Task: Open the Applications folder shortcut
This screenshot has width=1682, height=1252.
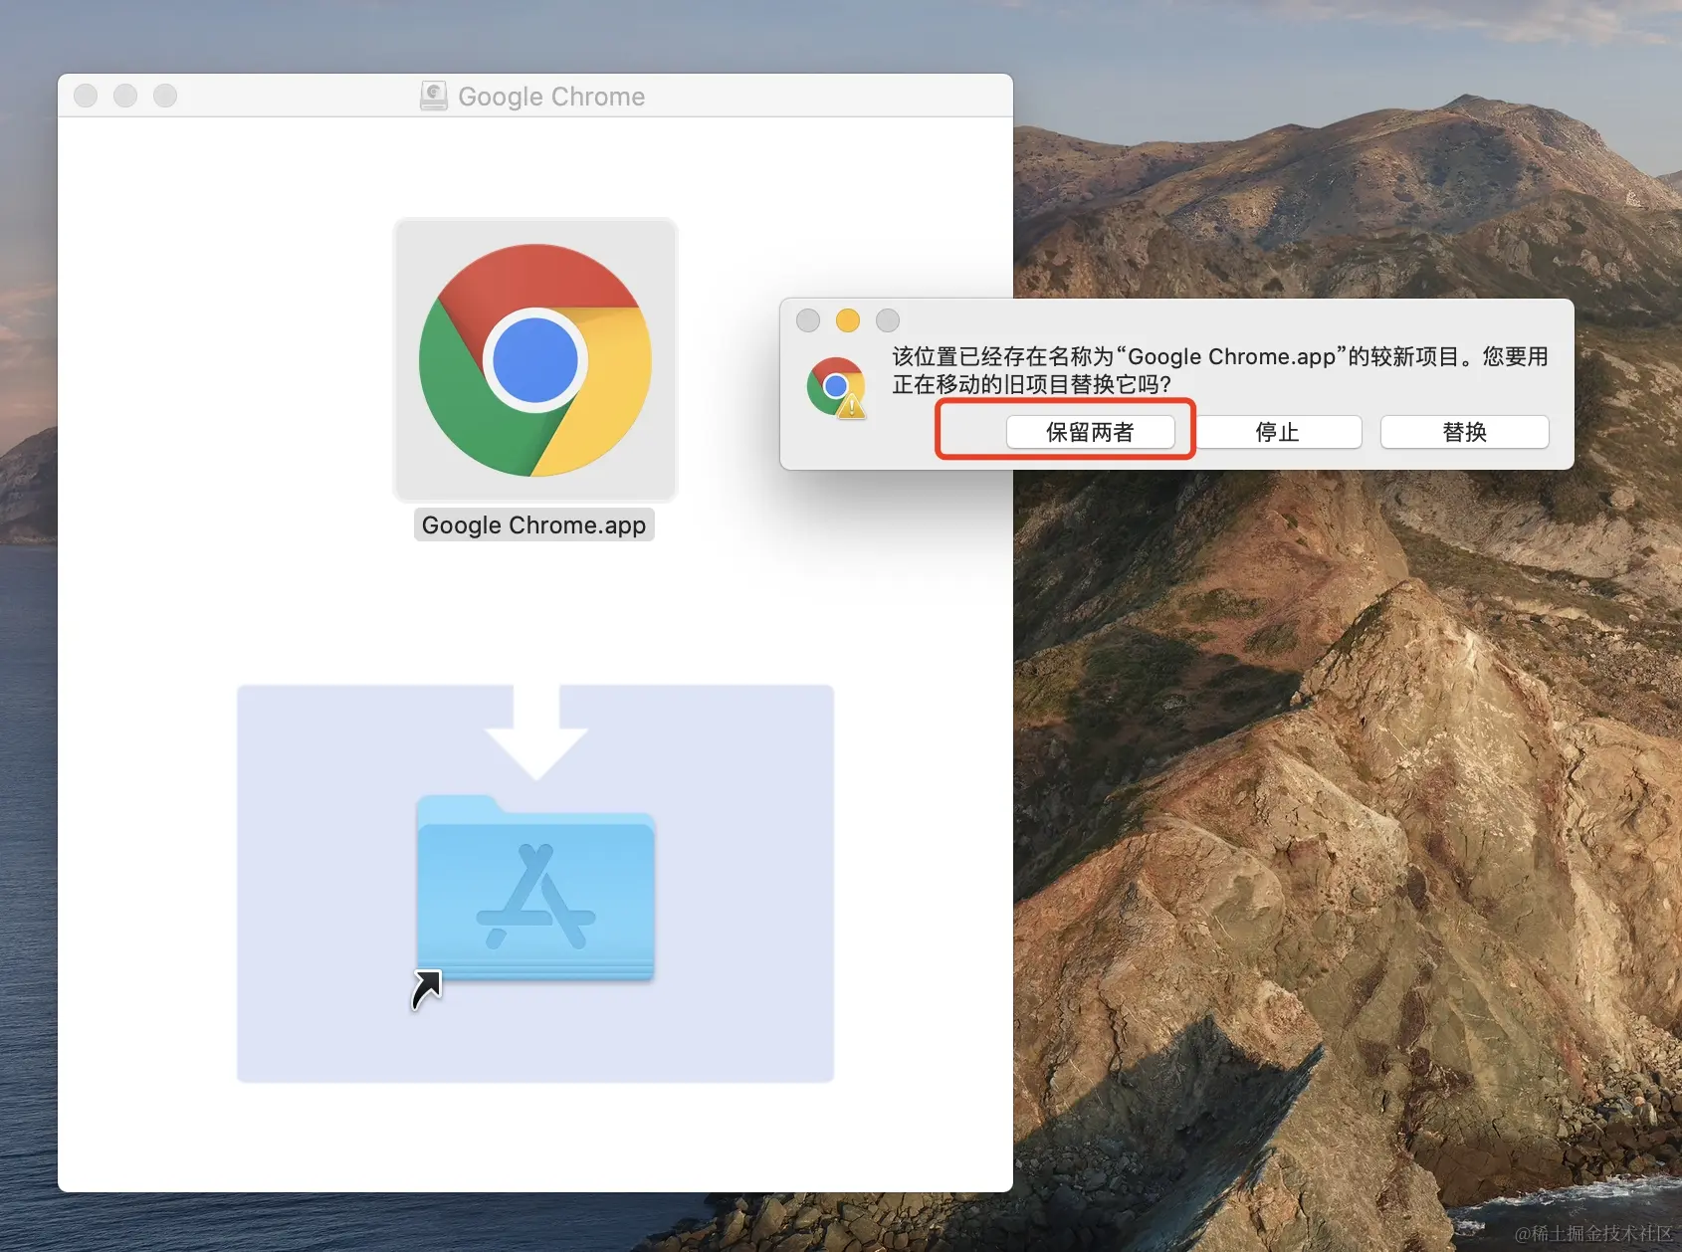Action: coord(535,889)
